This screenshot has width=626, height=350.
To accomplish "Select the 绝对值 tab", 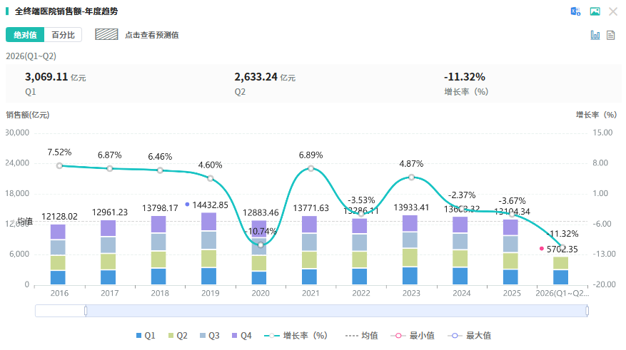I will (25, 35).
